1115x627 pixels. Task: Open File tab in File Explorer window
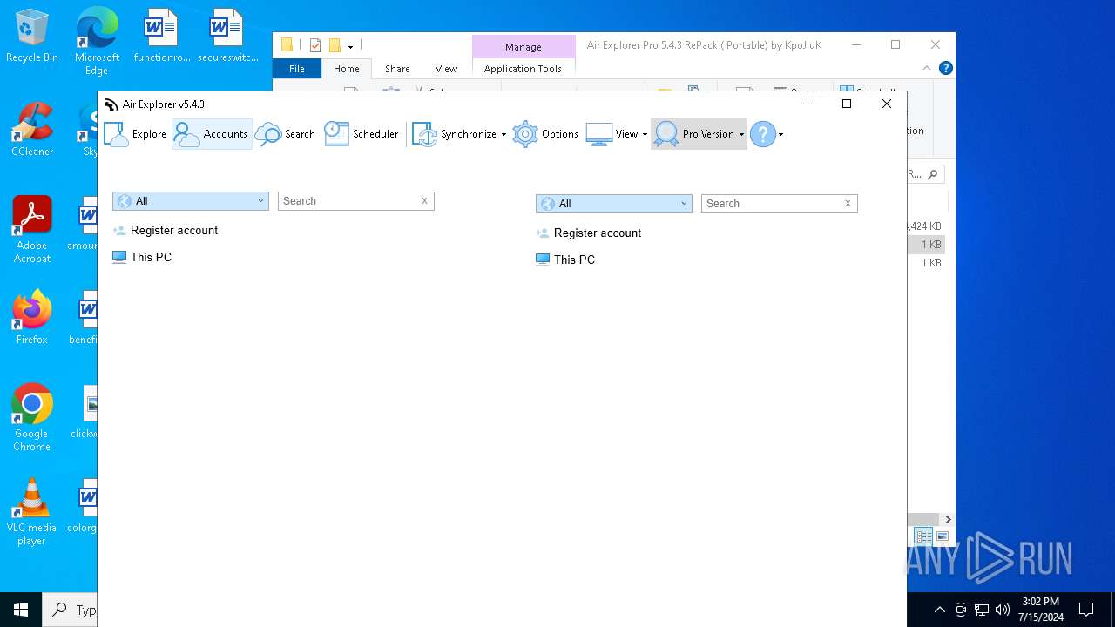click(x=297, y=69)
